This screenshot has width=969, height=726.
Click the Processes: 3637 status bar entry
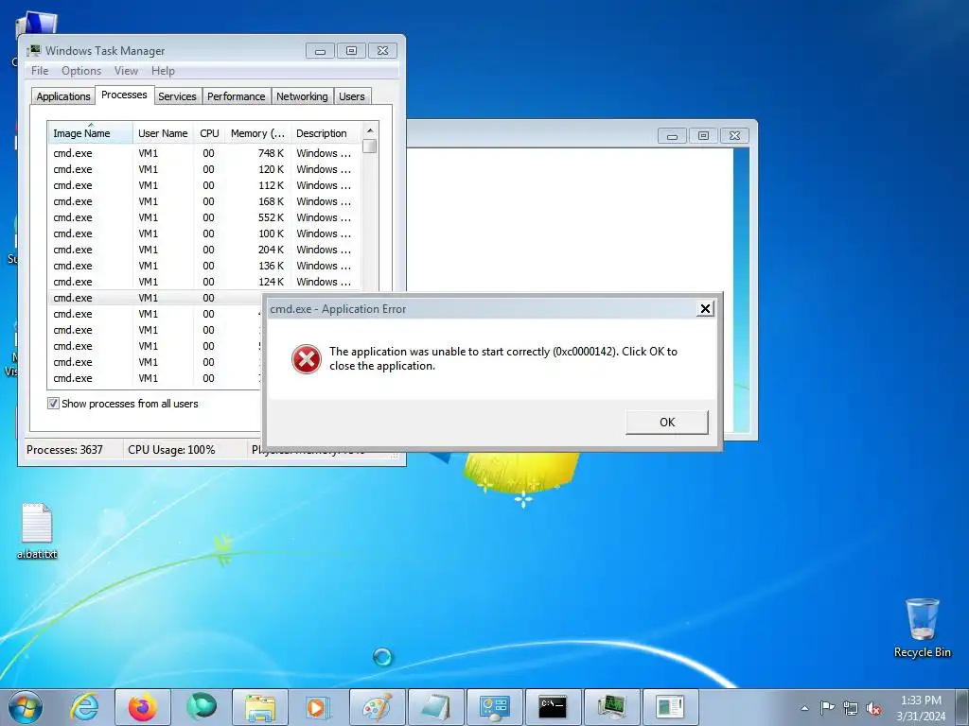(x=65, y=450)
